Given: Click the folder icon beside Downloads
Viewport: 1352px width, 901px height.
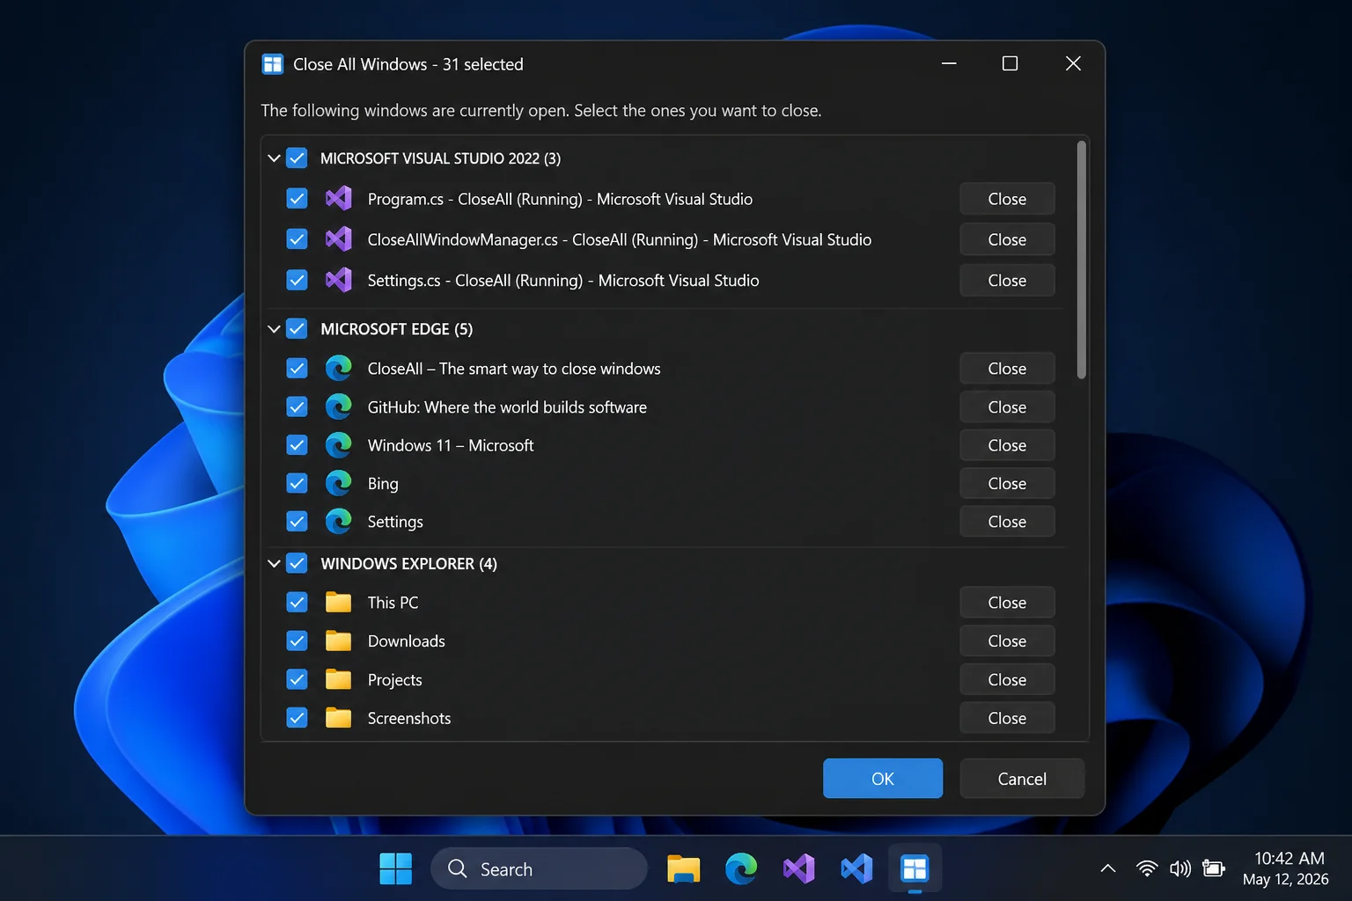Looking at the screenshot, I should coord(339,641).
